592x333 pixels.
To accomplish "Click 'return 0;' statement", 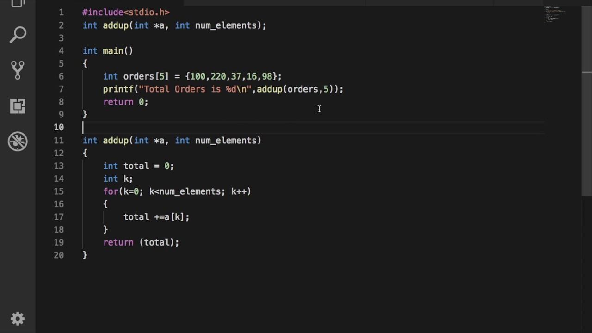I will 125,102.
